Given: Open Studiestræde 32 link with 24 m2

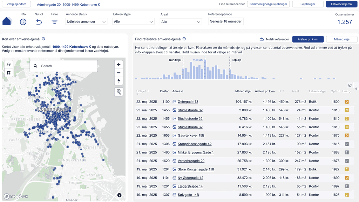Looking at the screenshot, I should pos(190,110).
